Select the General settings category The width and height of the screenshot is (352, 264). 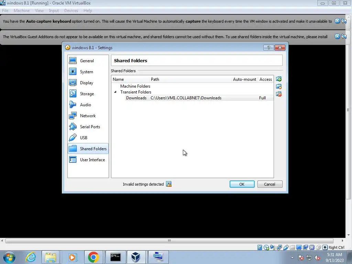coord(88,61)
